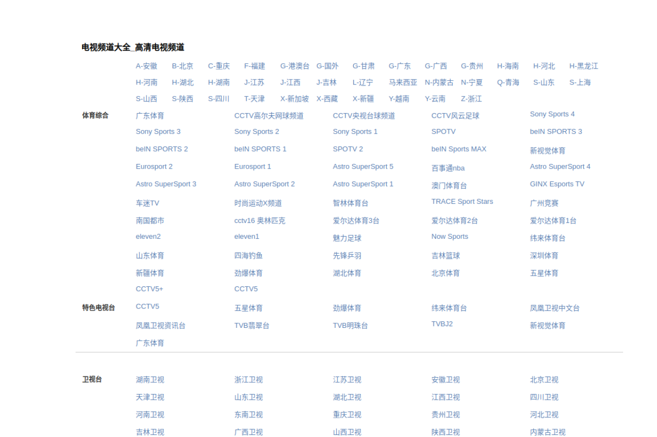Go to 吉林篮球 channel
657x437 pixels.
(x=446, y=256)
